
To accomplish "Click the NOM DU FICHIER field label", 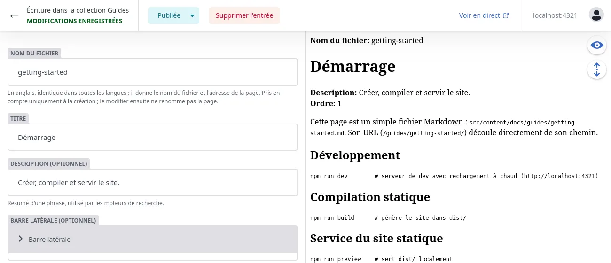I will click(x=34, y=53).
